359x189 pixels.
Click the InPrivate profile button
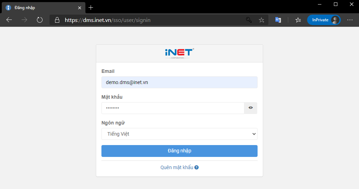click(x=324, y=20)
